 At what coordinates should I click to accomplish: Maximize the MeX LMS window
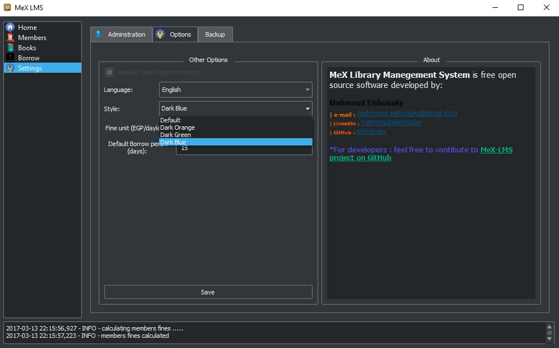521,7
